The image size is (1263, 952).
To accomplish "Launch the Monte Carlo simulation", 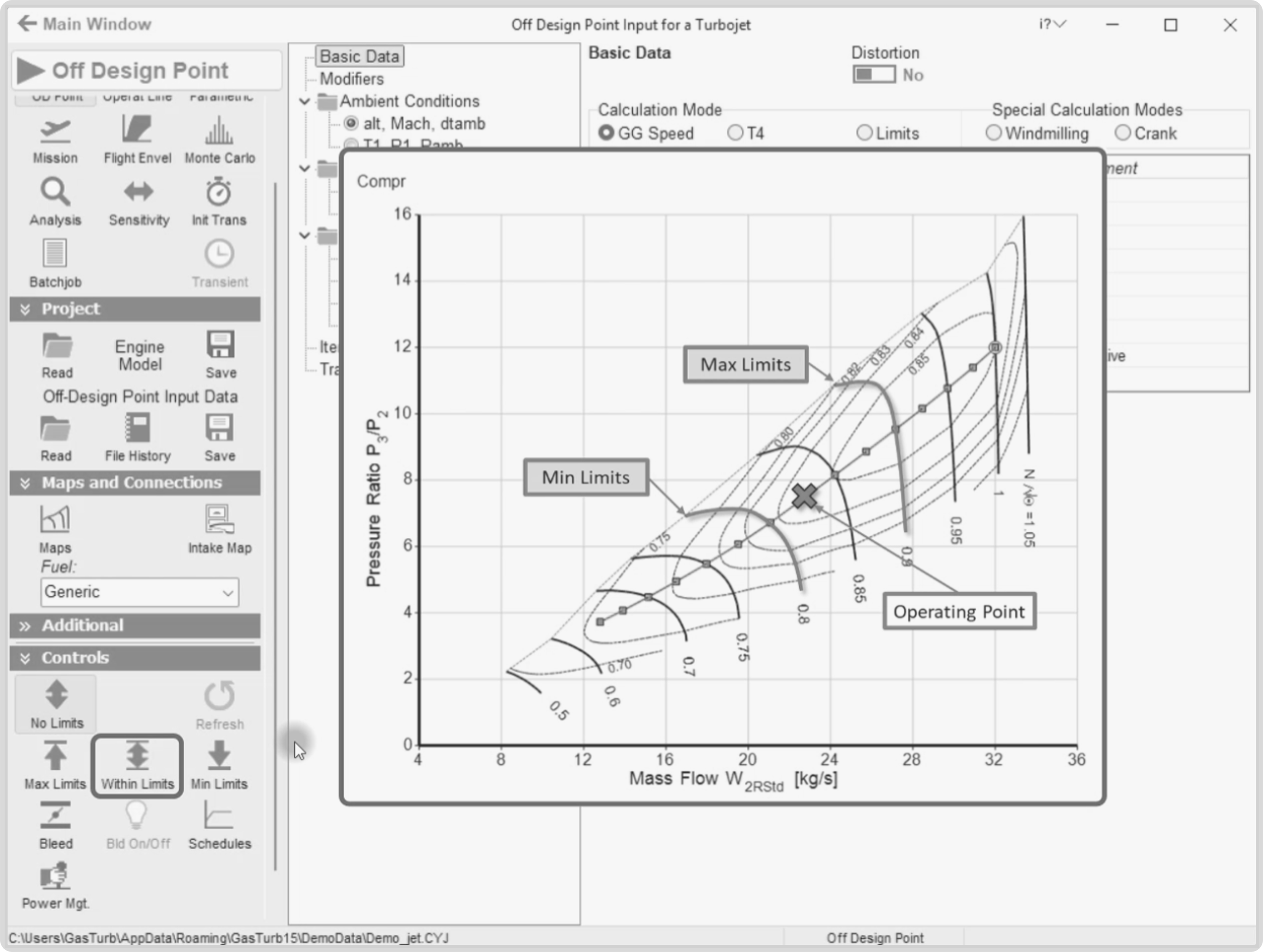I will coord(219,140).
